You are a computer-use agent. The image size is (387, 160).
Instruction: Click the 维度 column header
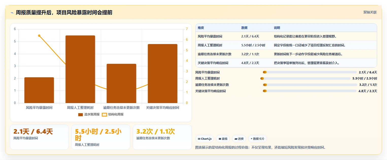[x=201, y=28]
